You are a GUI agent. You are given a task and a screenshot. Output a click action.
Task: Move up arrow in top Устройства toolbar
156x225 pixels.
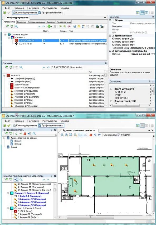tap(43, 26)
